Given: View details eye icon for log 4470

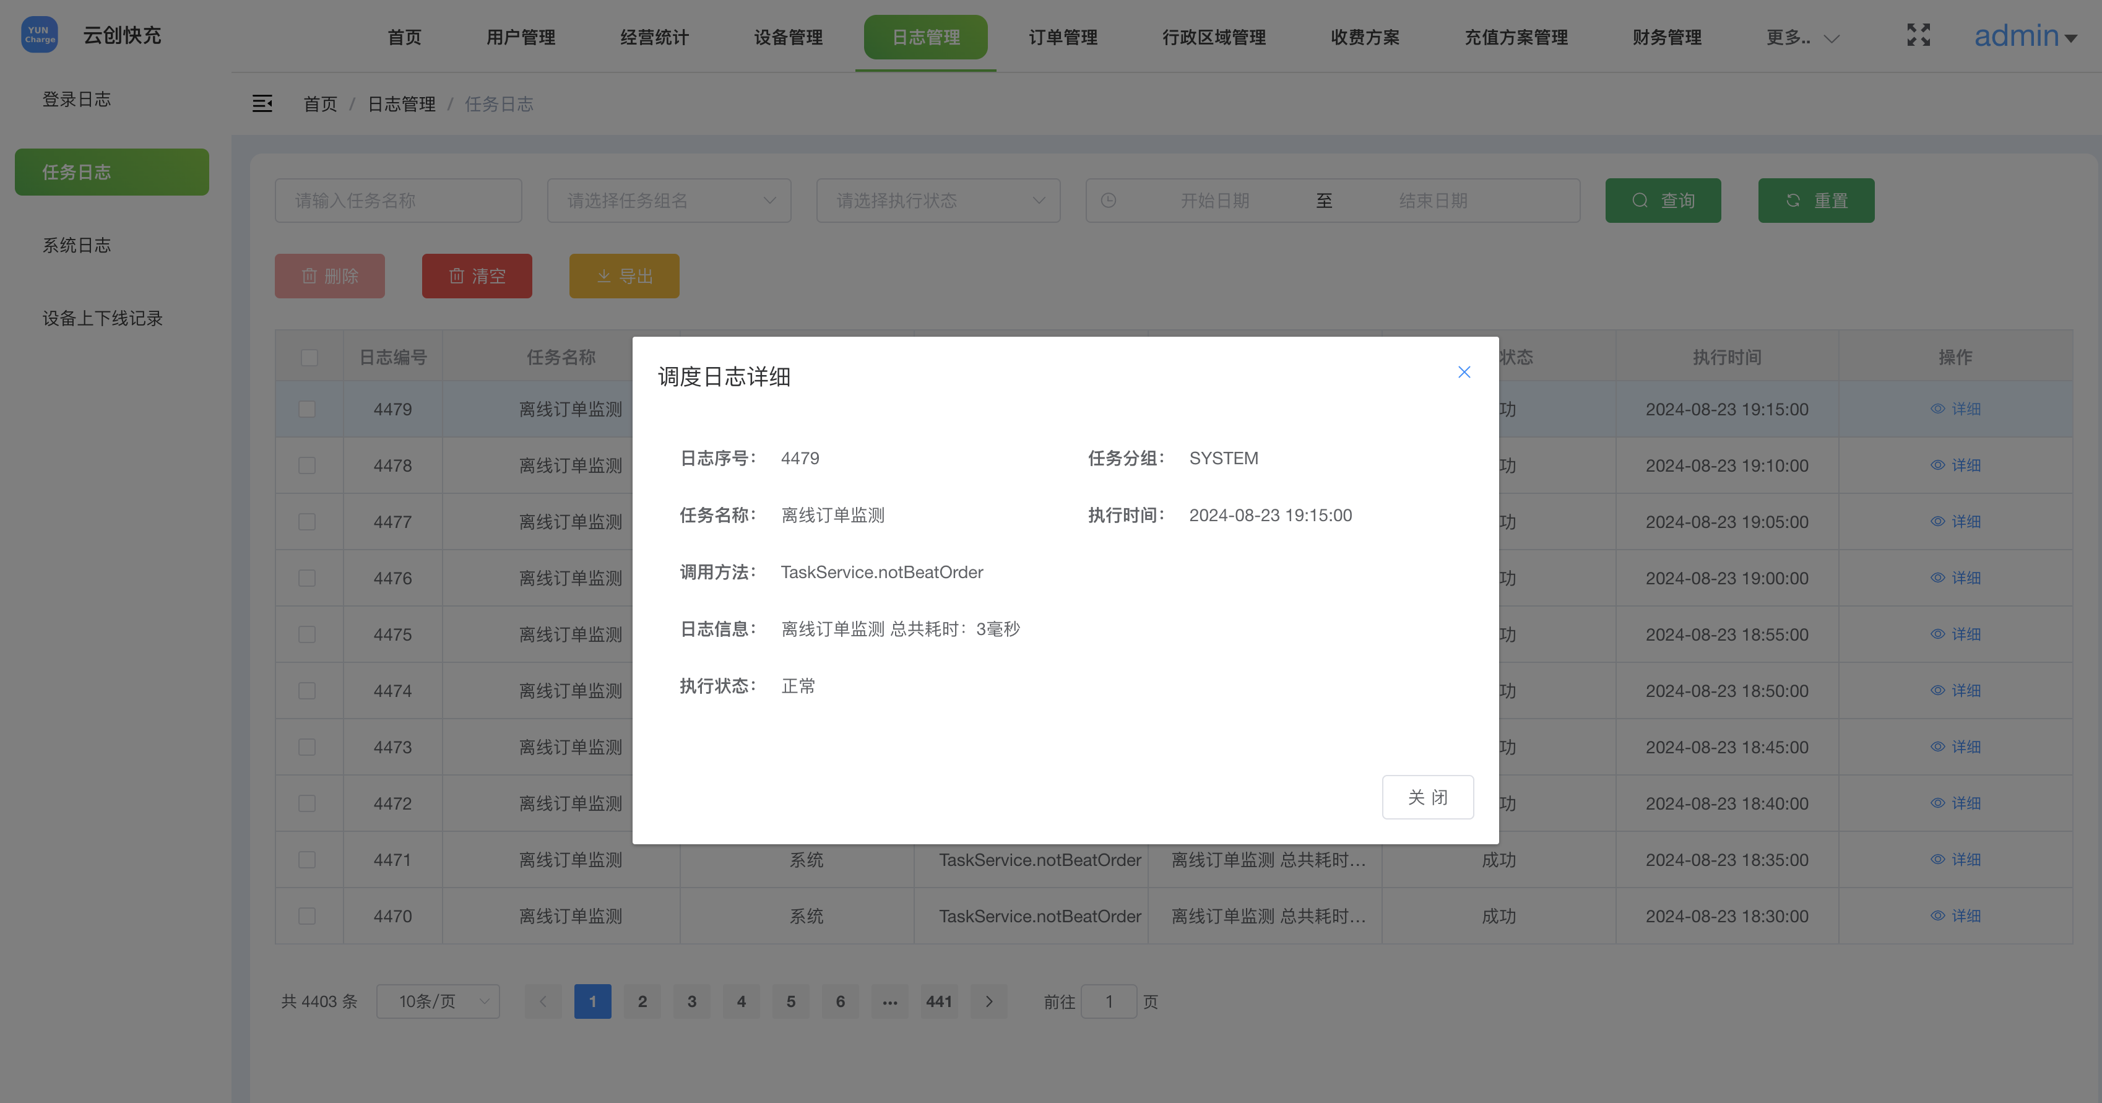Looking at the screenshot, I should pos(1937,915).
